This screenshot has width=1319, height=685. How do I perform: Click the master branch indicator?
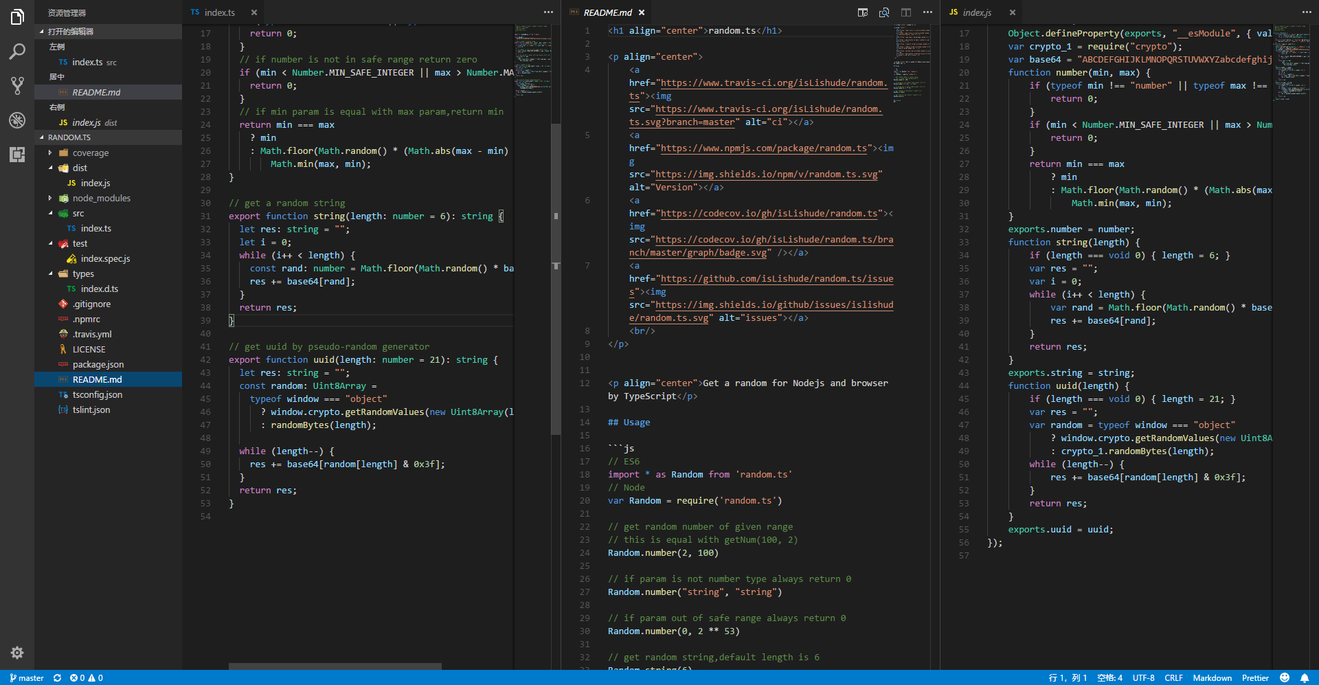(27, 678)
